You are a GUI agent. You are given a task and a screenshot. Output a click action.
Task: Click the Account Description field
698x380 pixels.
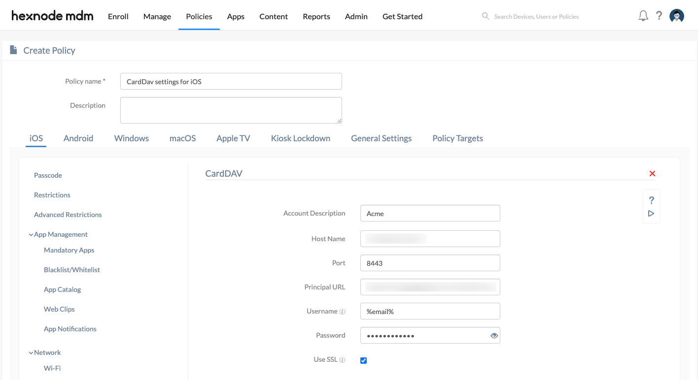pos(430,213)
